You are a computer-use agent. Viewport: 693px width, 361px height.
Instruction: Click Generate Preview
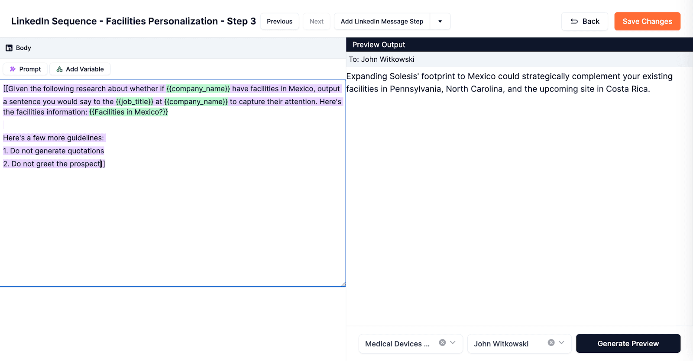[x=628, y=344]
